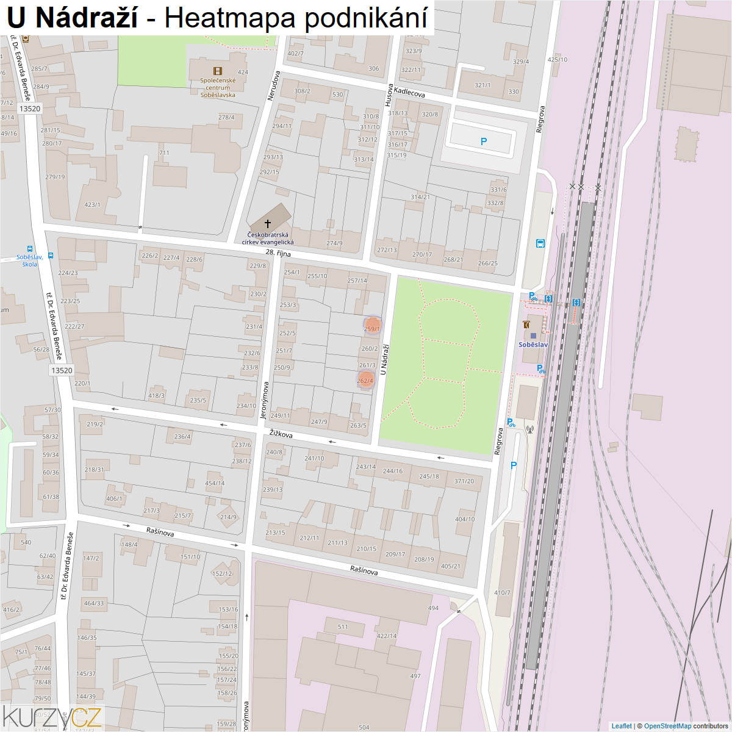Select the bus stop icon at Soběslav, škola
The image size is (732, 732).
(x=51, y=256)
